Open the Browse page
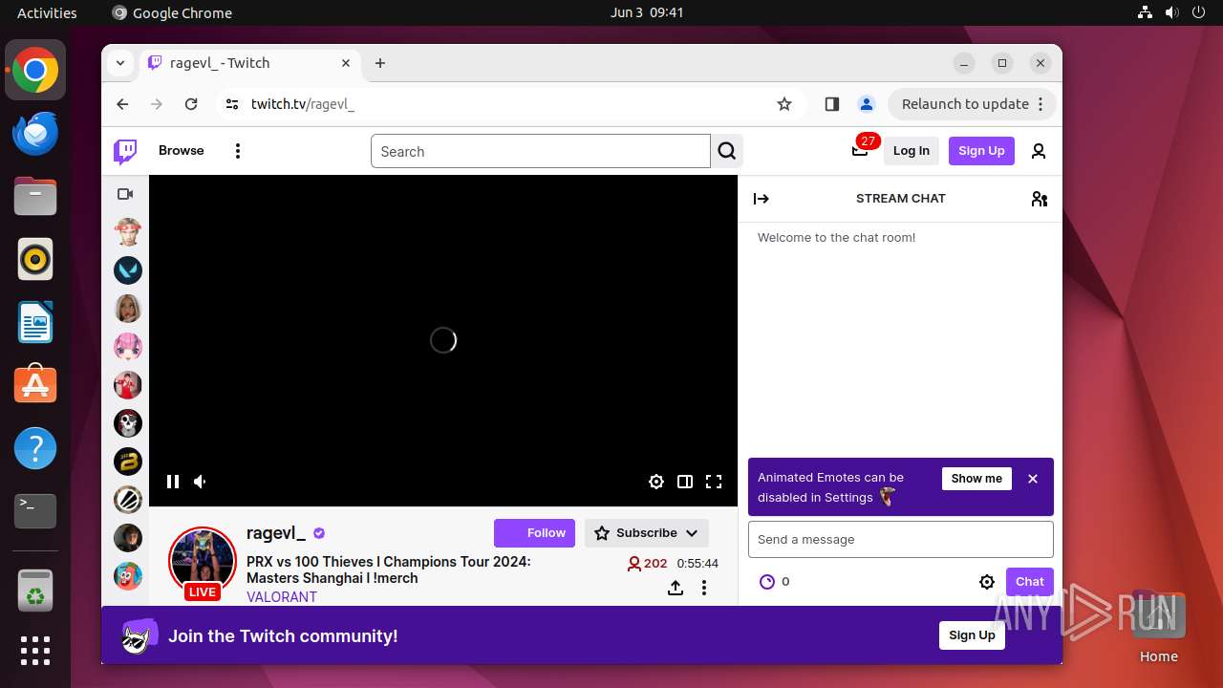 [x=182, y=151]
